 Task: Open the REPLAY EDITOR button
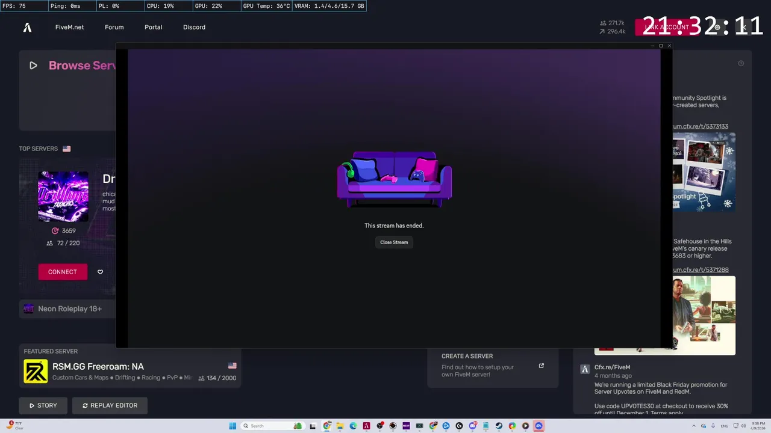click(x=110, y=405)
